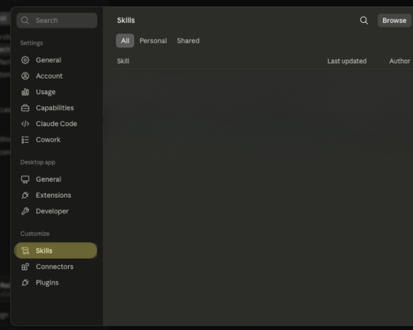Switch to the Shared skills tab
Screen dimensions: 413x330
(188, 40)
